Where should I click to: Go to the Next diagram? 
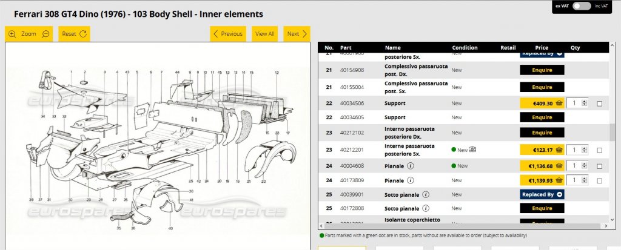(x=297, y=34)
